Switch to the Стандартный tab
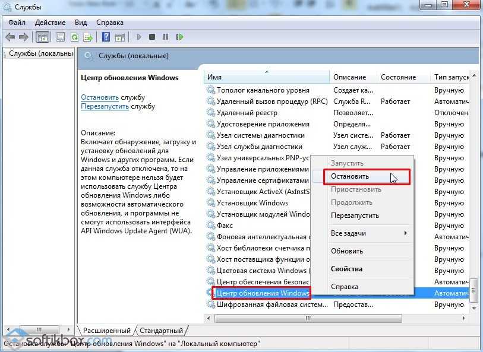 tap(161, 331)
